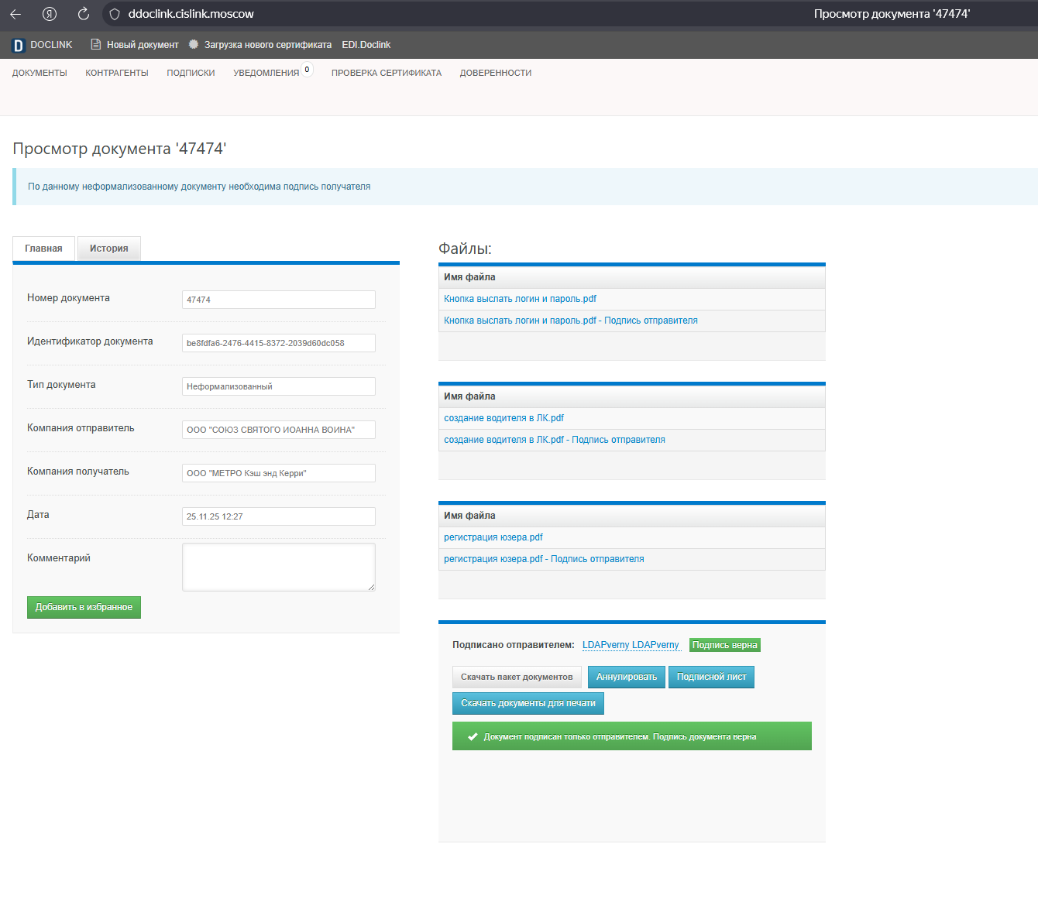Open file регистрация юзера.pdf
Image resolution: width=1038 pixels, height=909 pixels.
click(493, 537)
